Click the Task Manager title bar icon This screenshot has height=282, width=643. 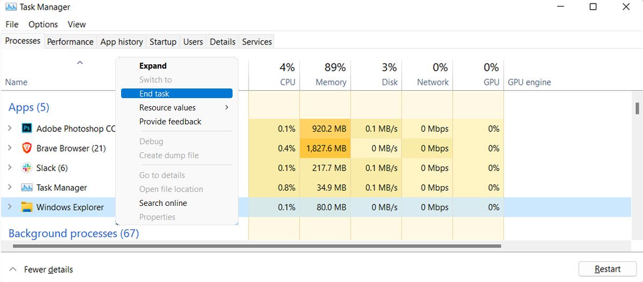11,8
